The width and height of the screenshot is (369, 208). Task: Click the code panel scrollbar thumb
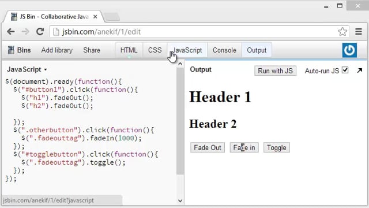(x=180, y=121)
